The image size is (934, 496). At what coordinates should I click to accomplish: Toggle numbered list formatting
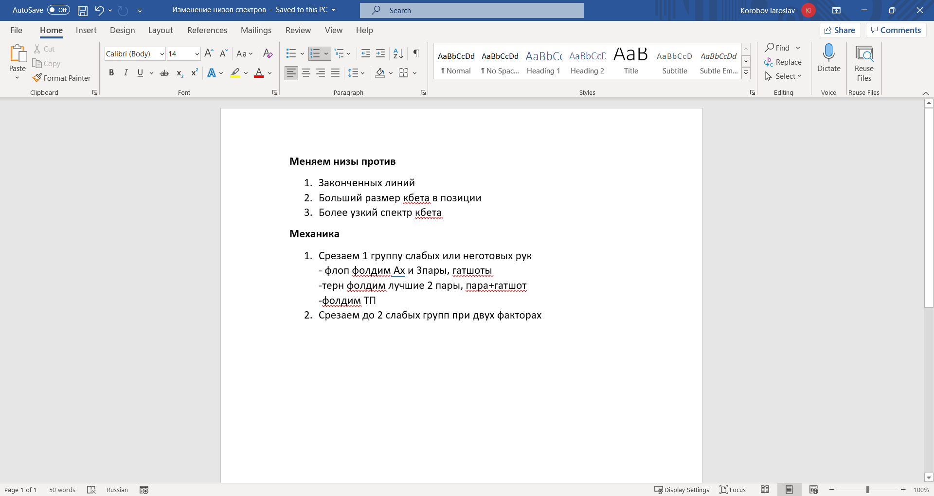coord(315,53)
